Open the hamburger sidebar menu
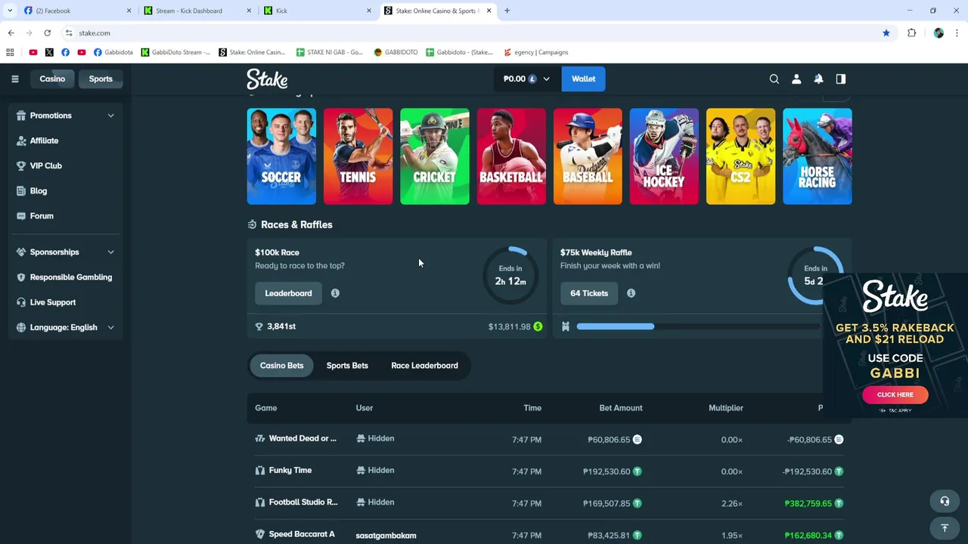Screen dimensions: 968x544 14,79
